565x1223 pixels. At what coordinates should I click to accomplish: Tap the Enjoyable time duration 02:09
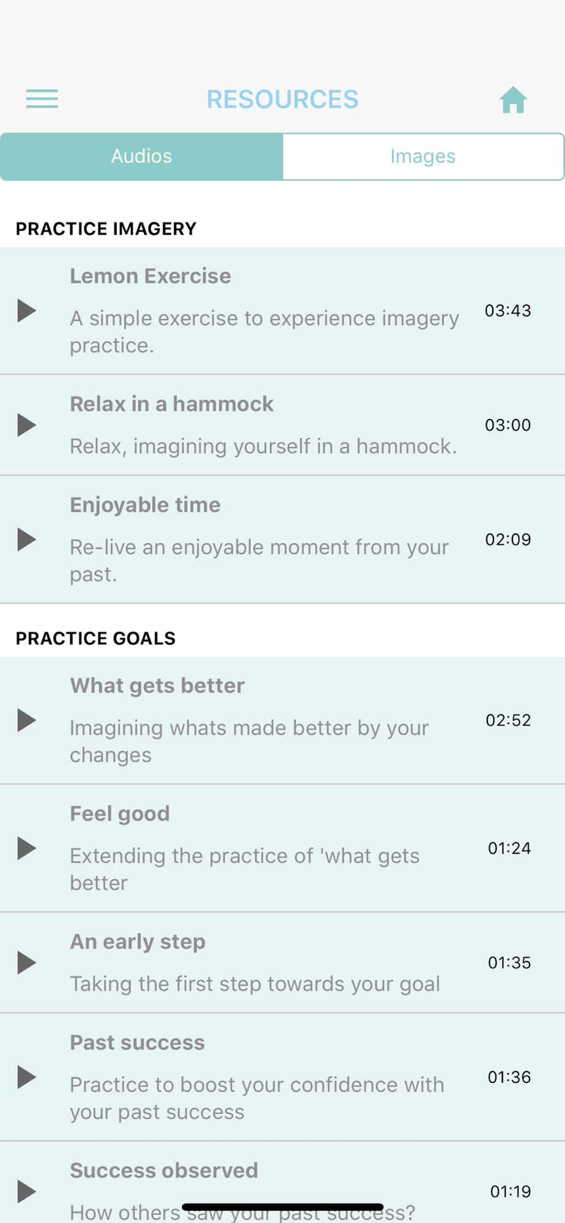508,539
